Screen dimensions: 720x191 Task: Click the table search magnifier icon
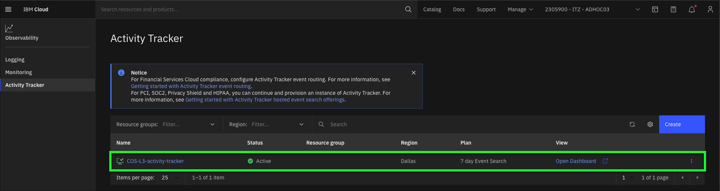321,124
